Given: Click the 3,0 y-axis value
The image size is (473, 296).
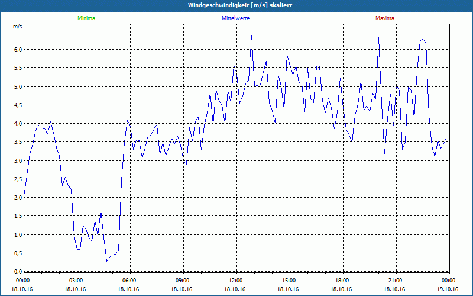Looking at the screenshot, I should pyautogui.click(x=18, y=160).
